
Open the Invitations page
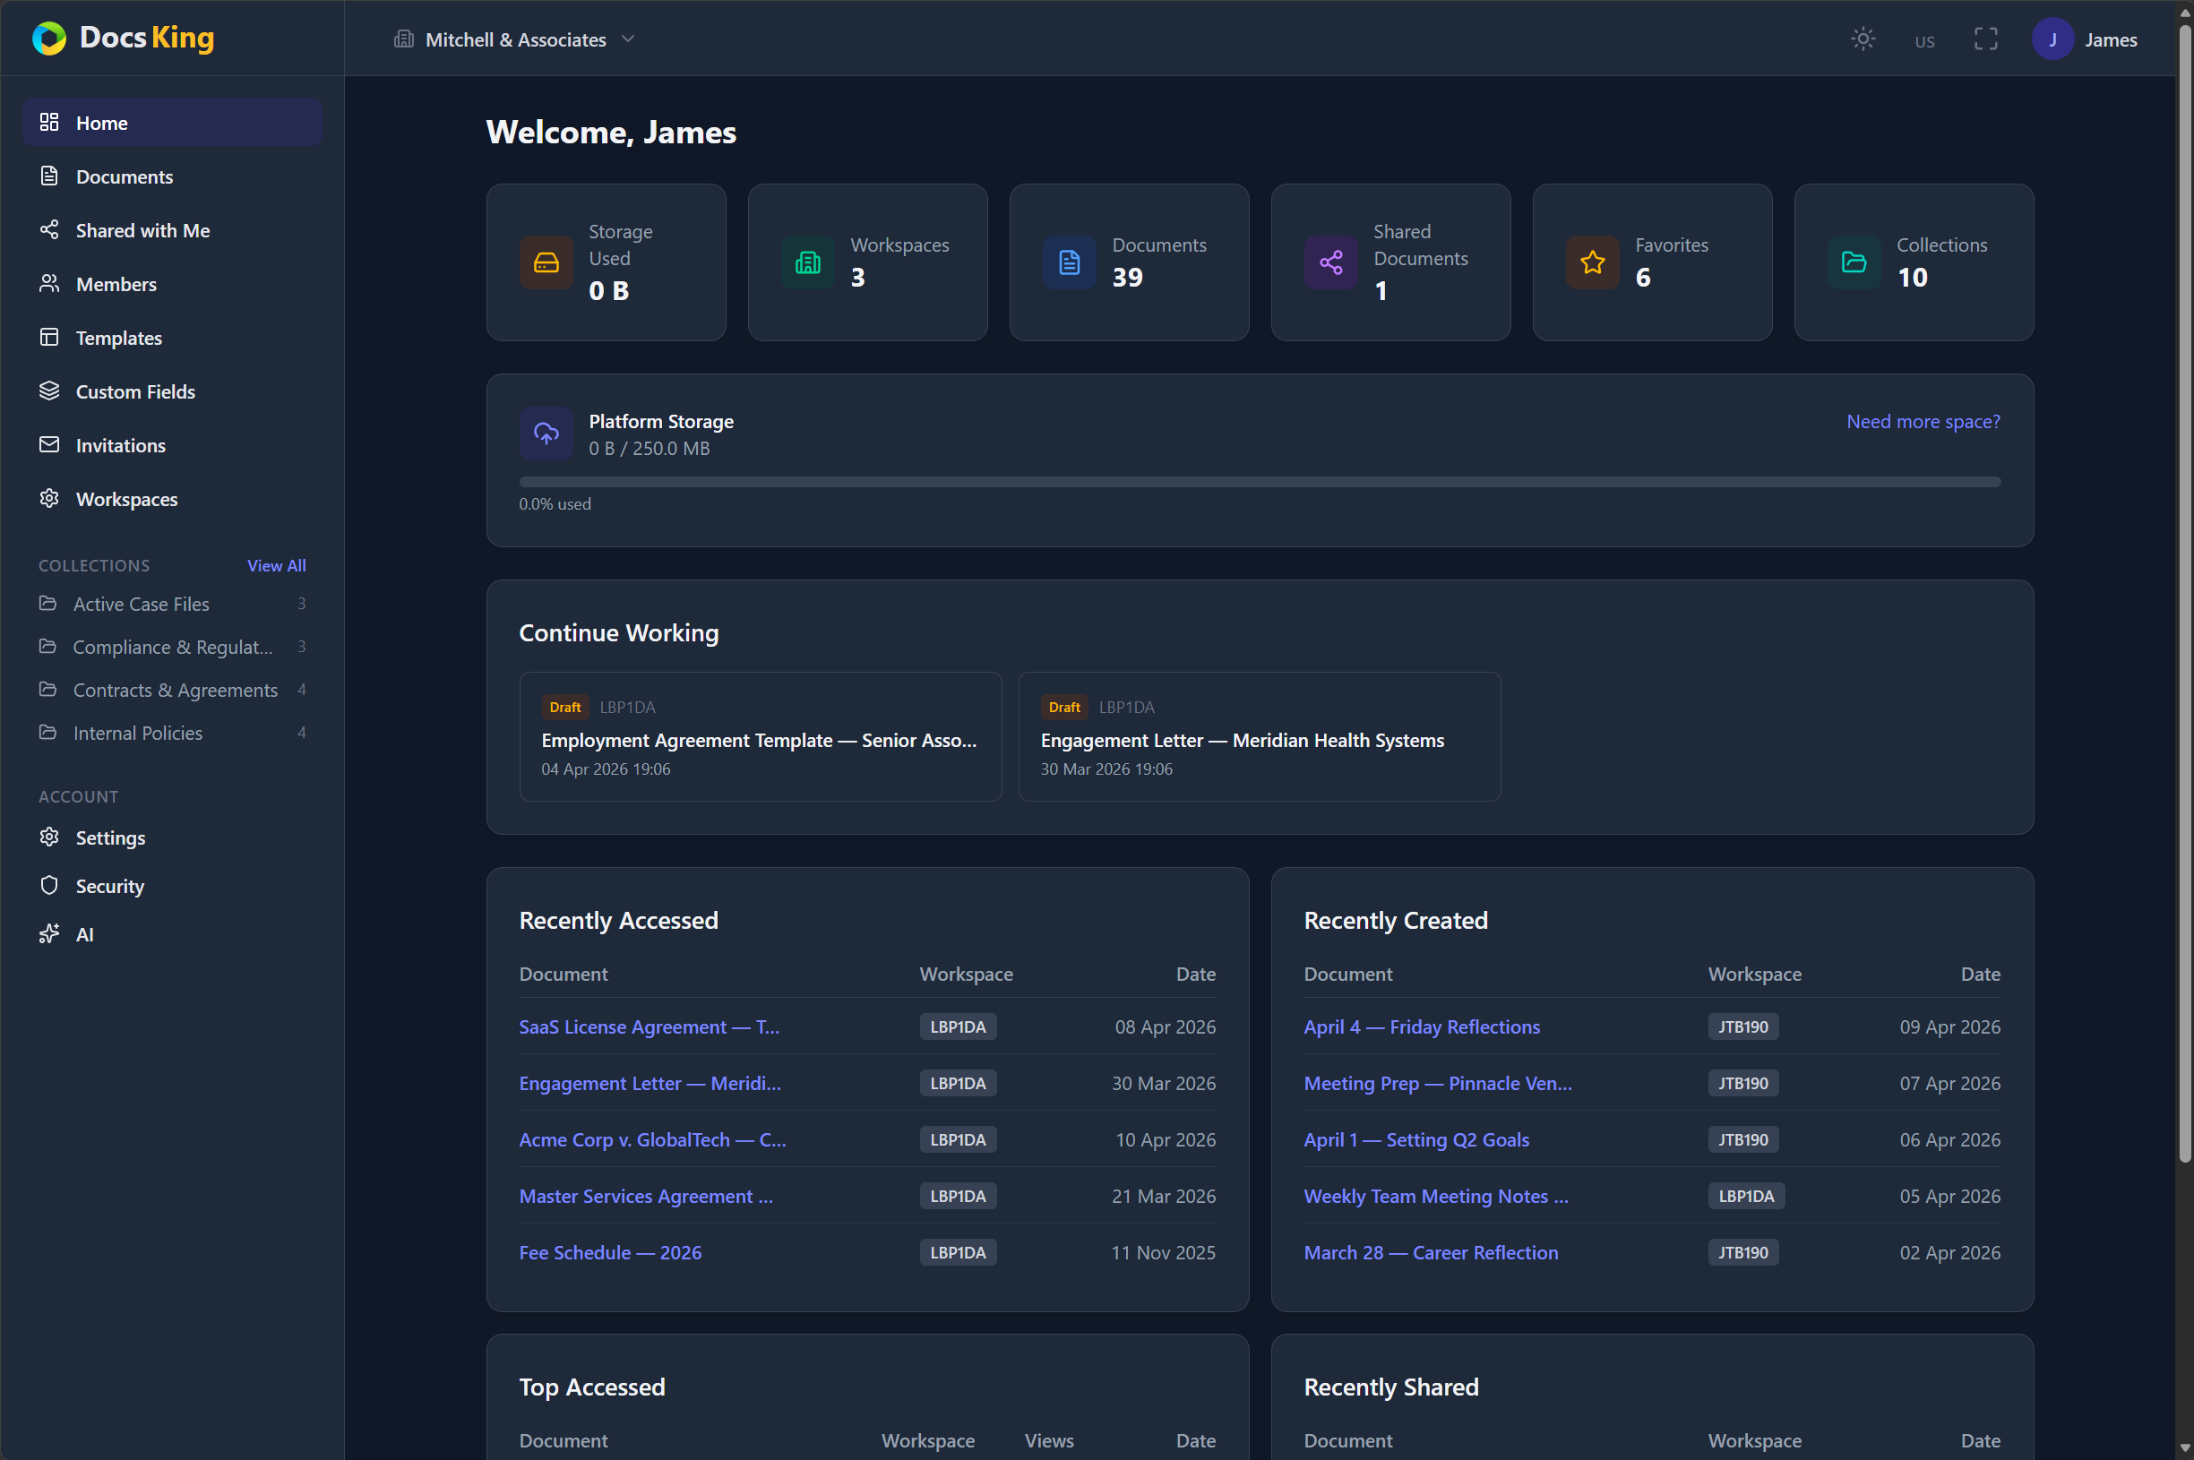tap(121, 445)
